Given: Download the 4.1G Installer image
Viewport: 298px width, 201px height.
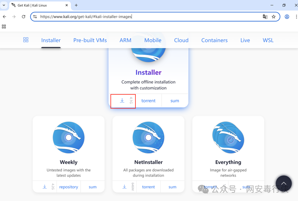Looking at the screenshot, I should click(123, 101).
